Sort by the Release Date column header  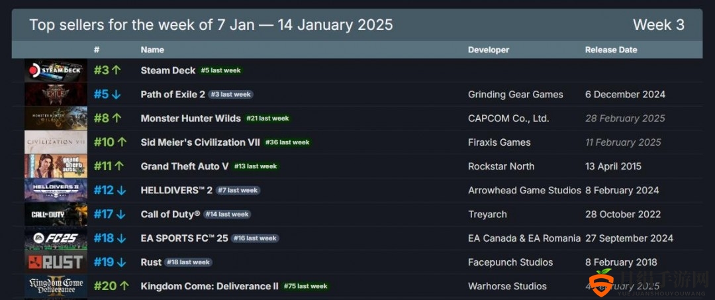pyautogui.click(x=611, y=50)
